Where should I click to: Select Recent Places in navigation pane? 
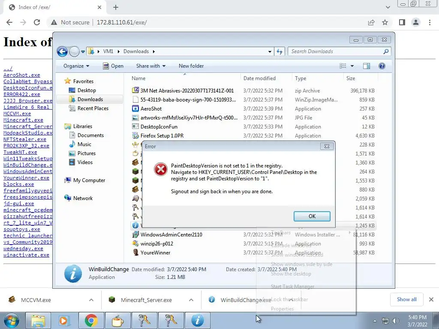[93, 108]
